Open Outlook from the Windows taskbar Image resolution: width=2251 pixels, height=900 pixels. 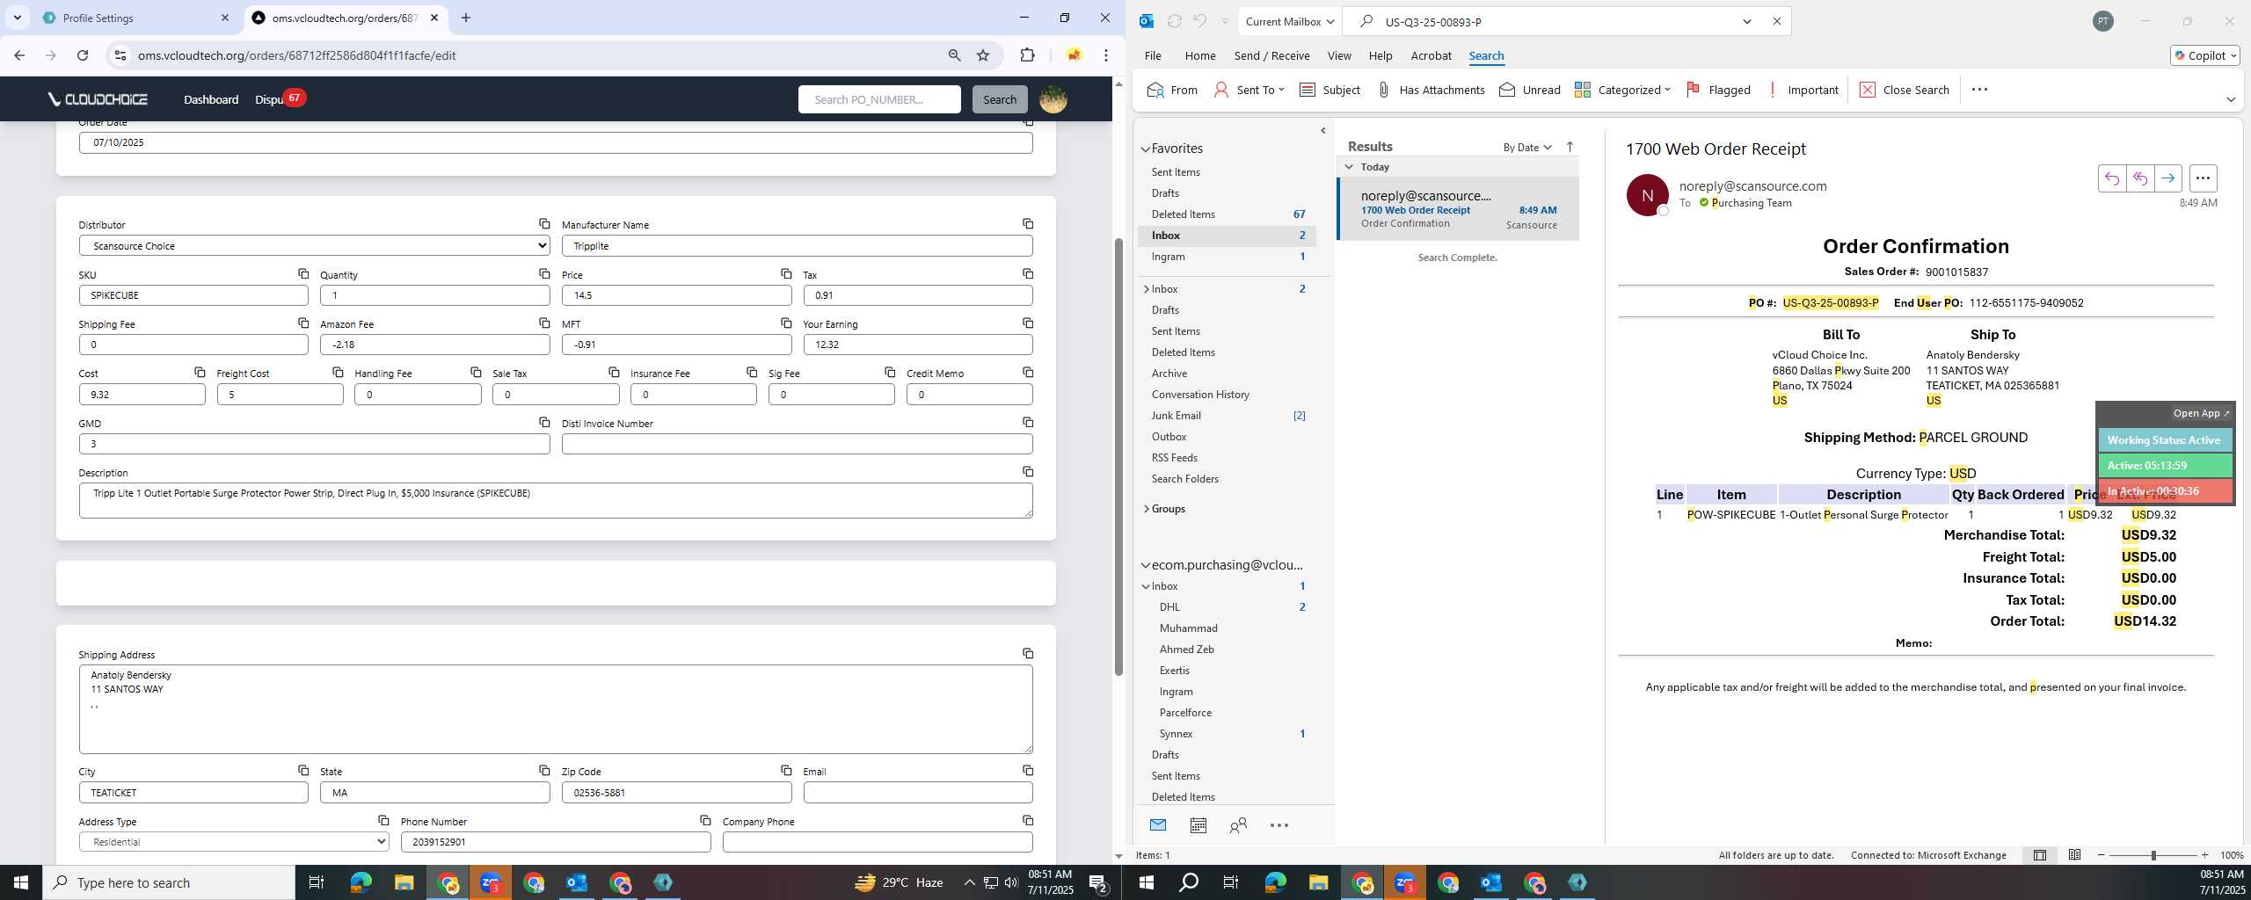(577, 882)
